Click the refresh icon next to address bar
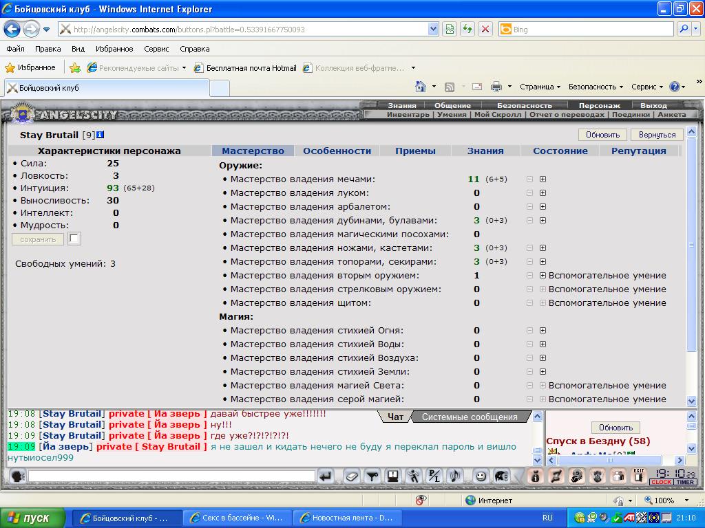 tap(467, 30)
